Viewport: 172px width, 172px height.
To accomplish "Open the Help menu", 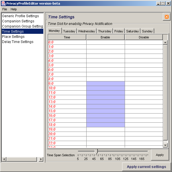I will 14,9.
